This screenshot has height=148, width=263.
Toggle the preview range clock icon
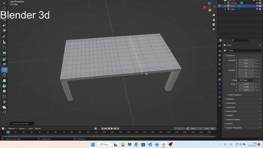pyautogui.click(x=187, y=129)
